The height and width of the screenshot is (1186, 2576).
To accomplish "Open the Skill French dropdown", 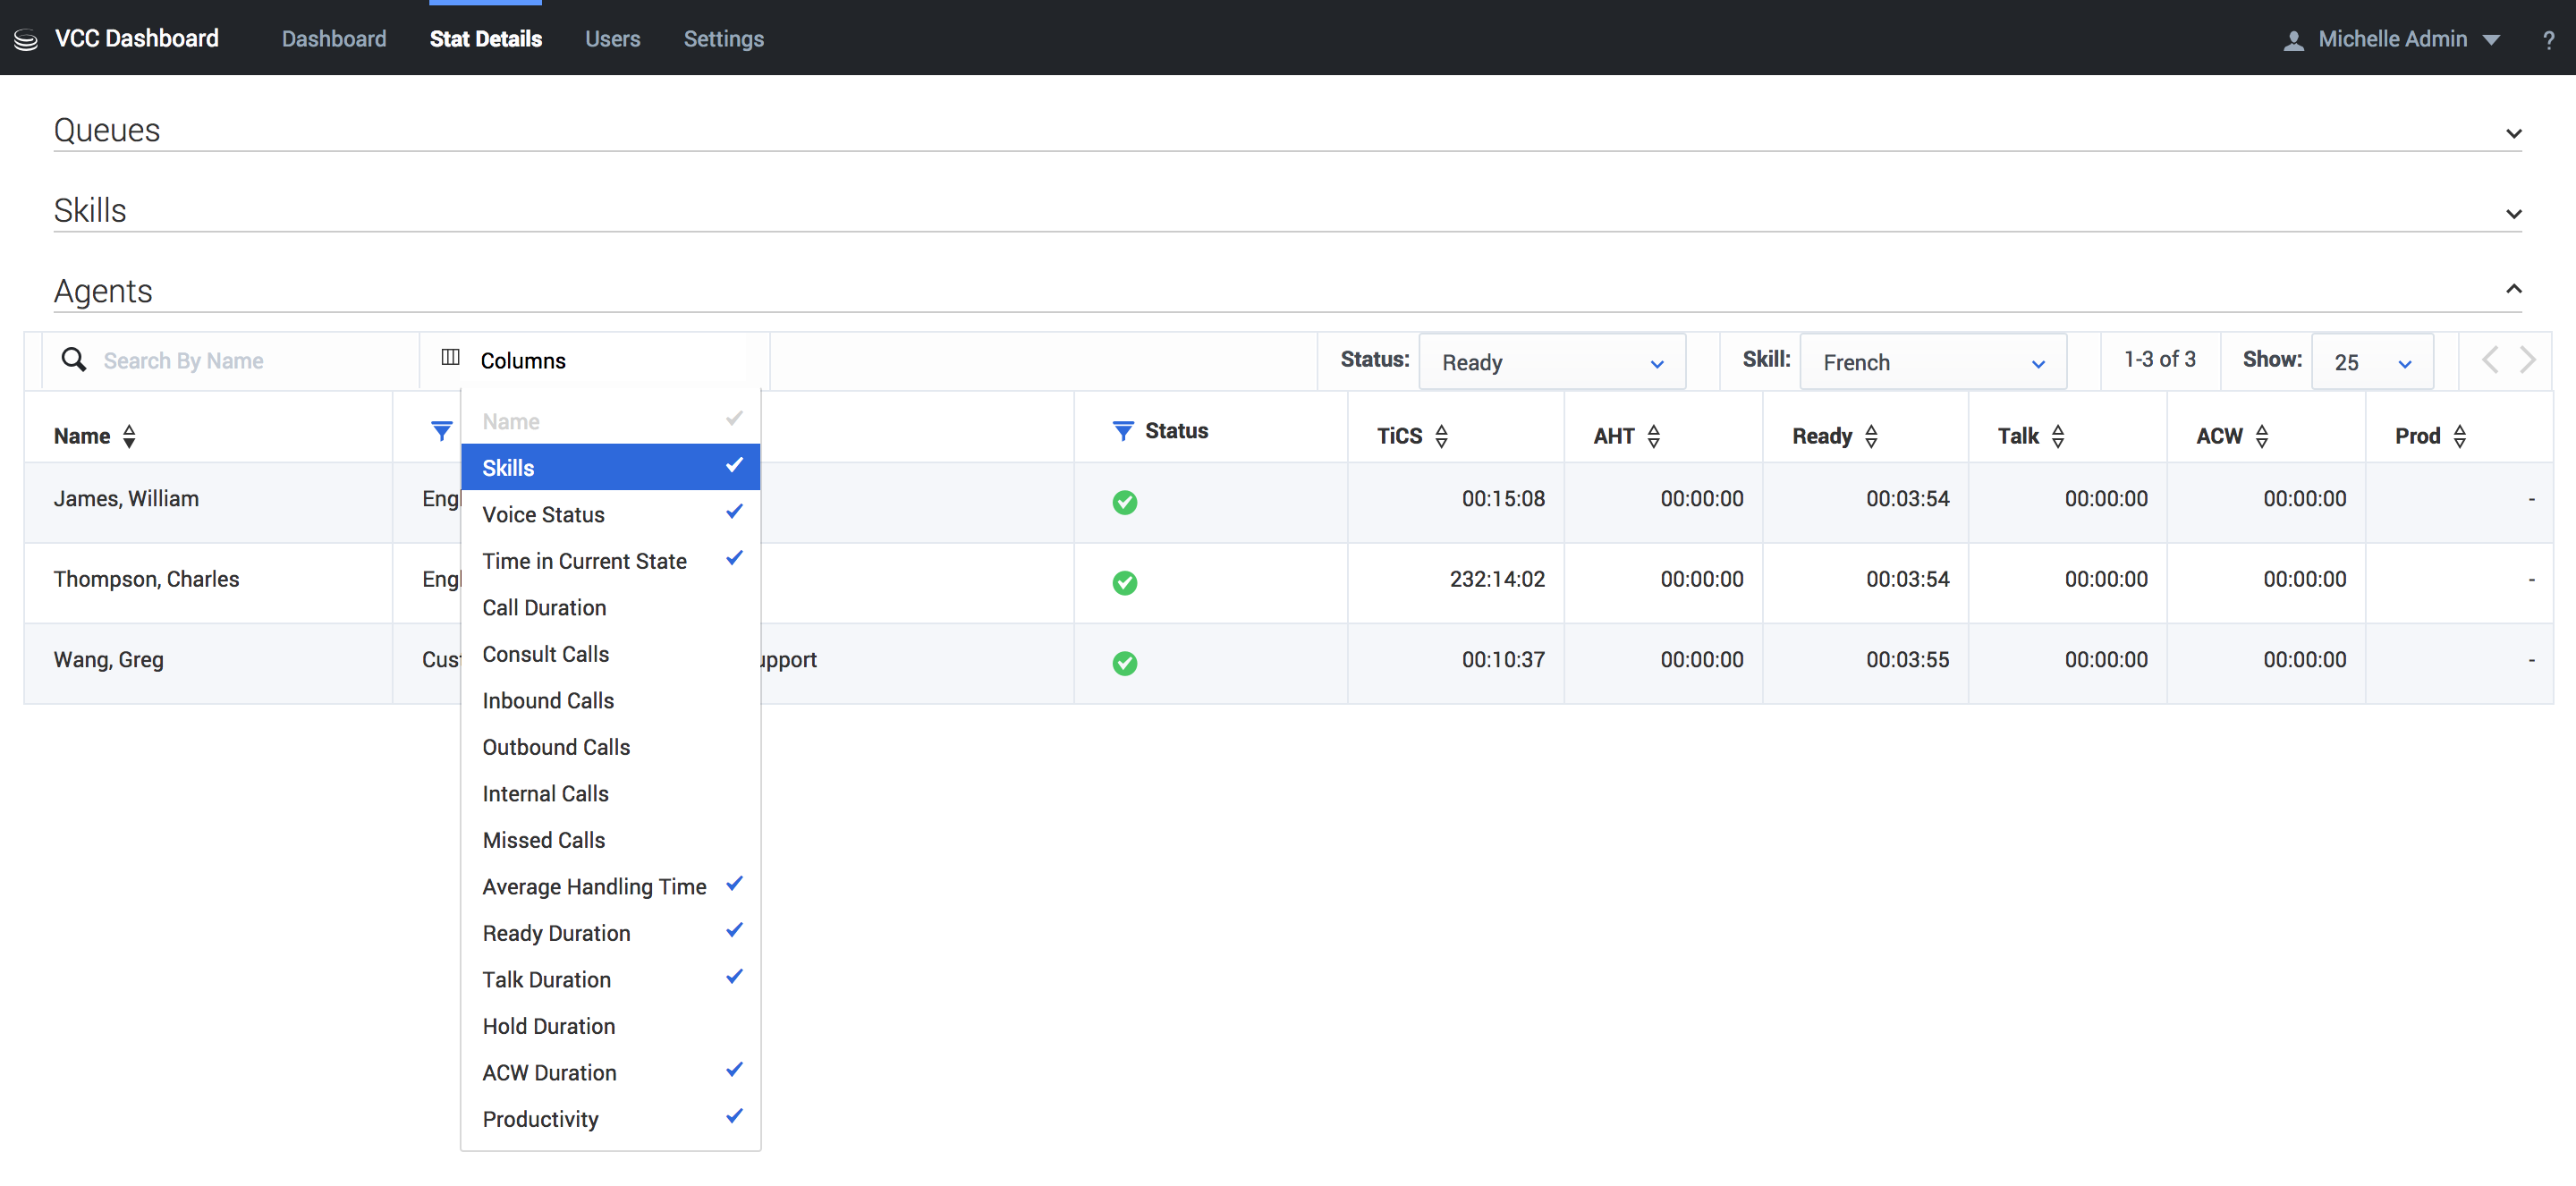I will (1932, 362).
